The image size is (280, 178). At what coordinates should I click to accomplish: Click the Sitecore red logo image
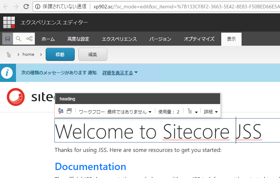click(x=16, y=97)
